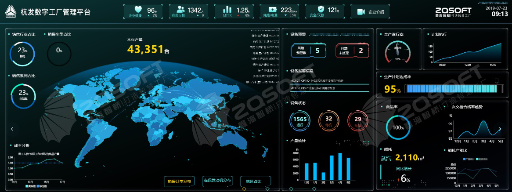The image size is (512, 192).
Task: Click the left chevron arrow on the map panel
Action: coord(12,129)
